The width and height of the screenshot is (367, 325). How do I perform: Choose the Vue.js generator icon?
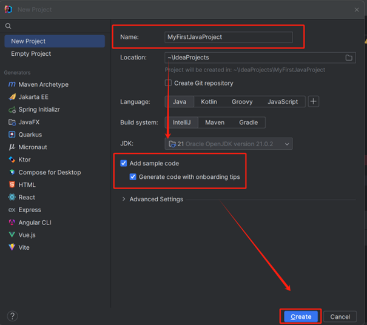12,235
